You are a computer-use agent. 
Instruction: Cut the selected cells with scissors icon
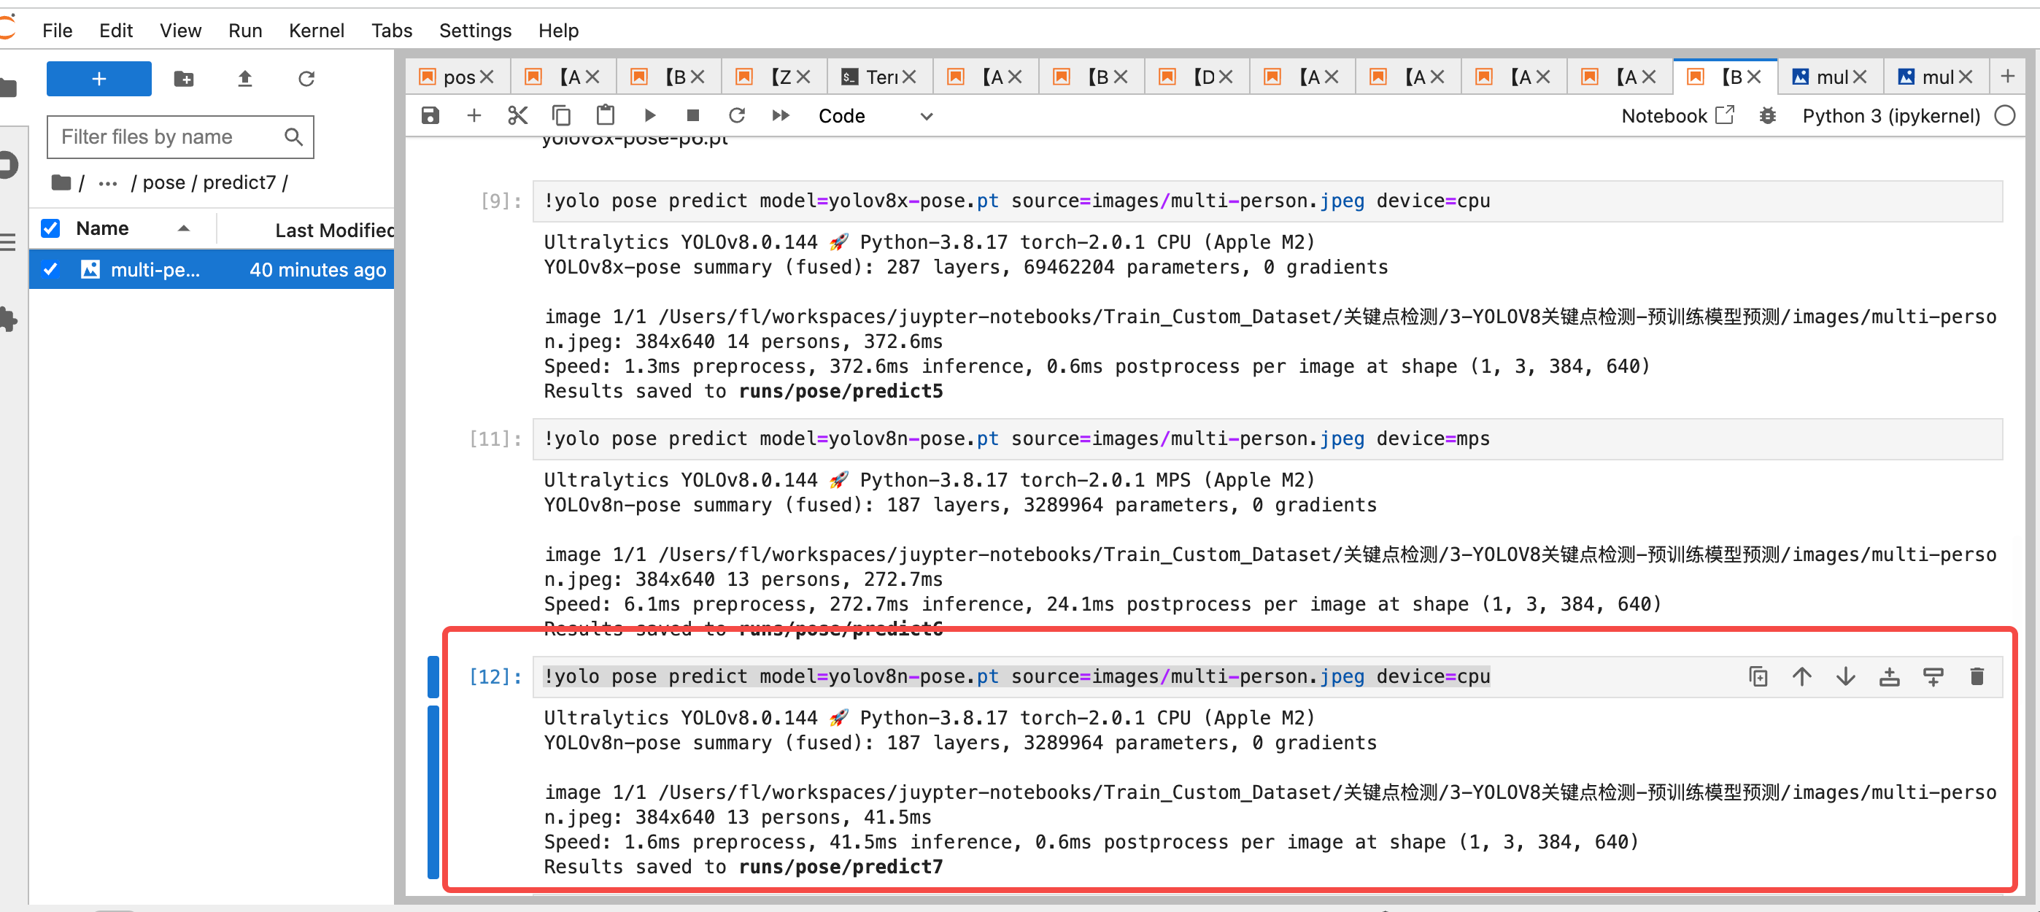coord(519,115)
